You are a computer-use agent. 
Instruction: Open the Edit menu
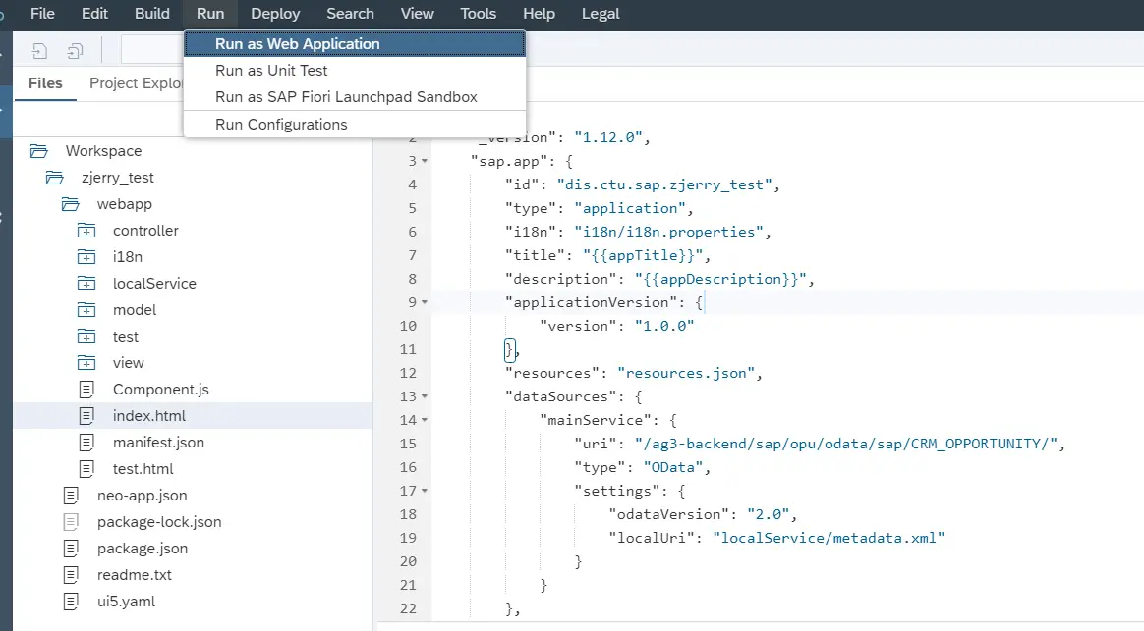click(95, 13)
